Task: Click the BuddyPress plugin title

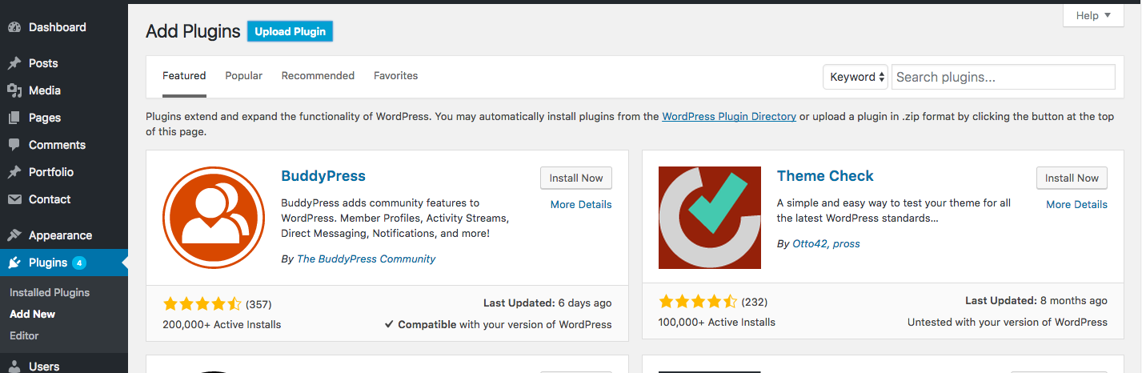Action: [x=323, y=176]
